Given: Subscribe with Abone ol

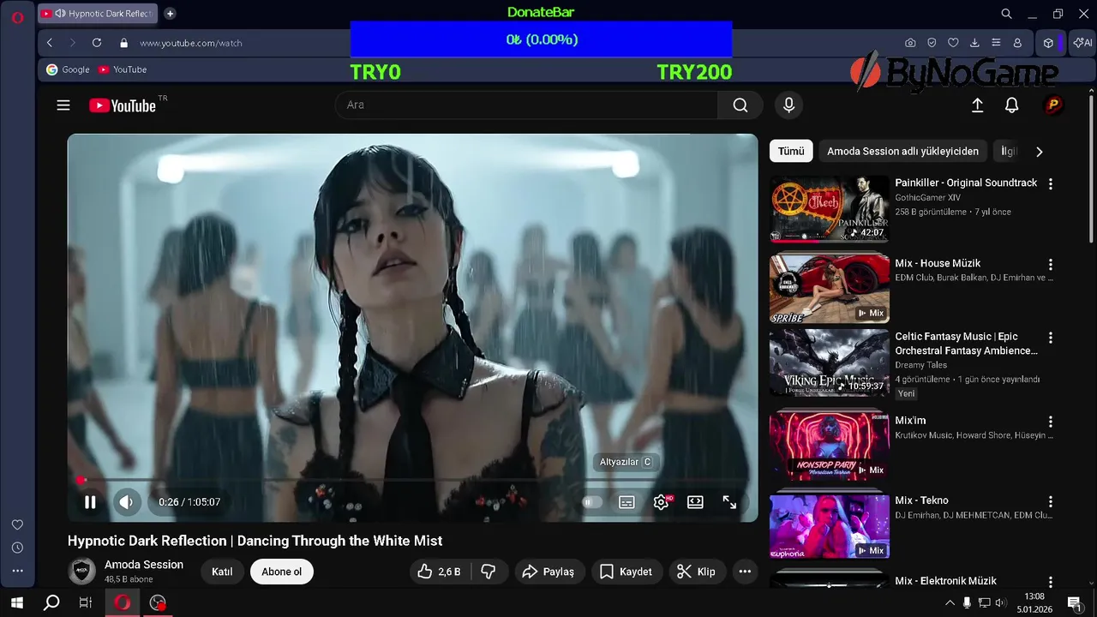Looking at the screenshot, I should pyautogui.click(x=282, y=572).
